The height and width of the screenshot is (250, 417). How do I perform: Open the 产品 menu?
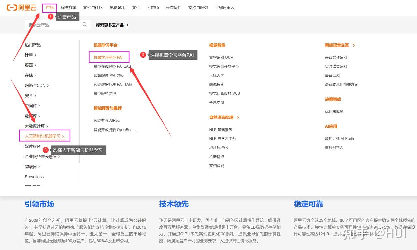point(49,7)
